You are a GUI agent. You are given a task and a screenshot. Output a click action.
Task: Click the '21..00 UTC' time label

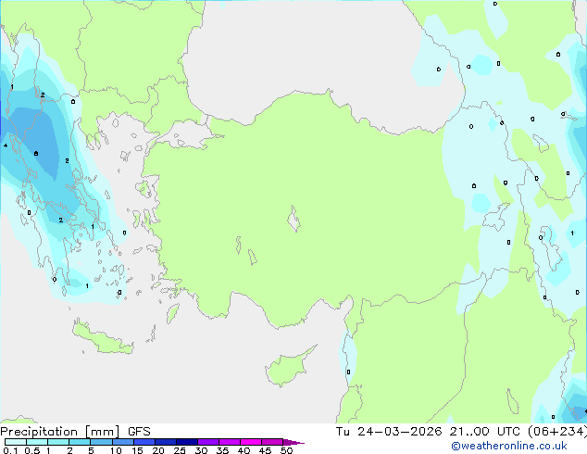tap(484, 432)
